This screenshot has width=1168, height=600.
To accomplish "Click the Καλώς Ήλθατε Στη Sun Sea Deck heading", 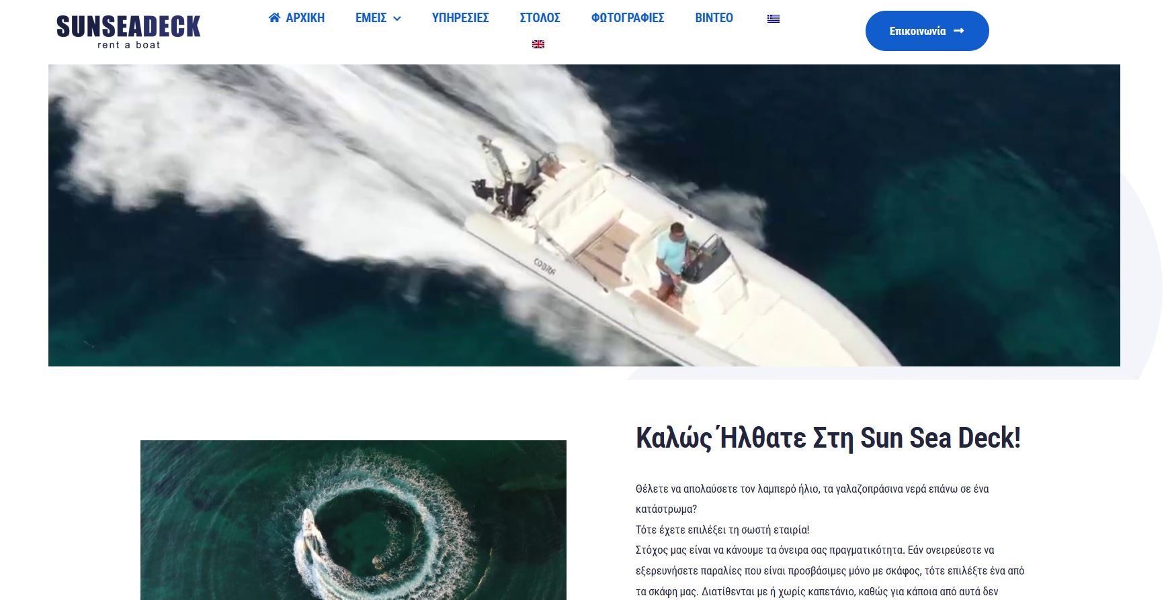I will click(828, 438).
